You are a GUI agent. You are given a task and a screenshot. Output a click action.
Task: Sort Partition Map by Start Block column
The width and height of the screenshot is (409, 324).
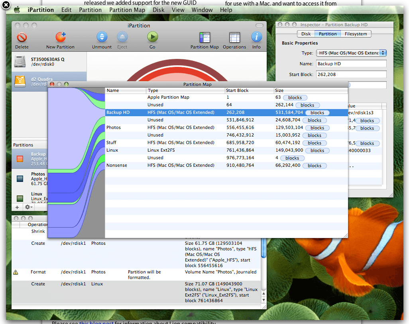tap(249, 90)
